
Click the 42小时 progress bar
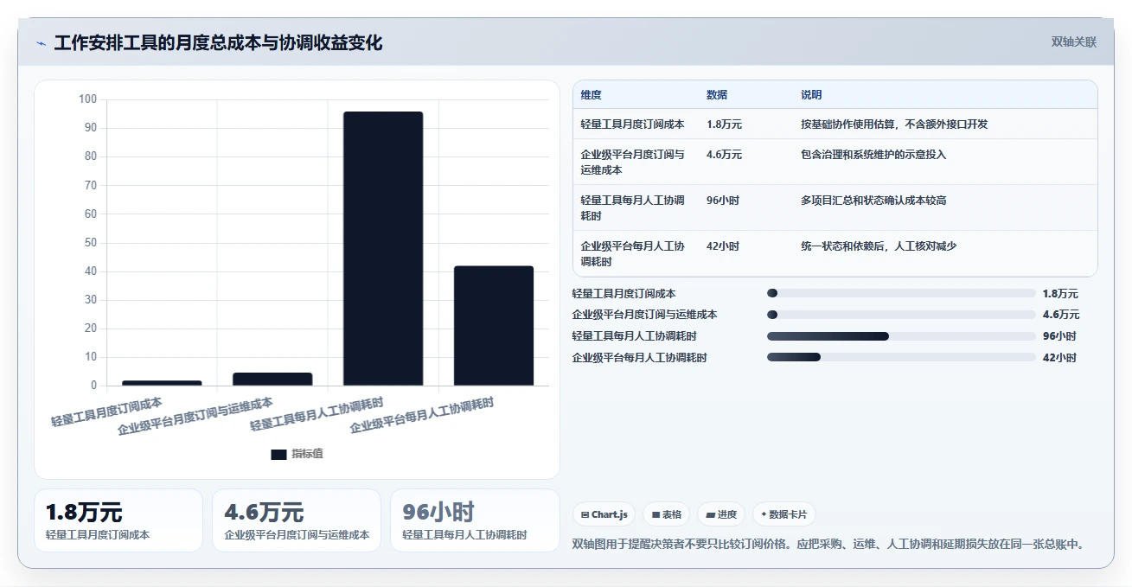click(x=901, y=357)
